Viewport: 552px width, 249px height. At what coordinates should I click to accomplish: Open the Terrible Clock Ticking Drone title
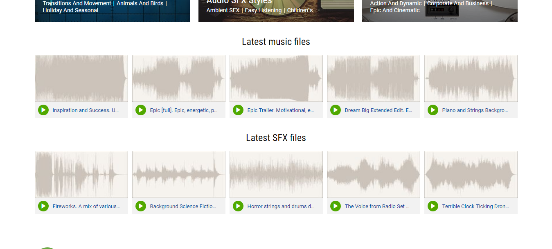[476, 206]
